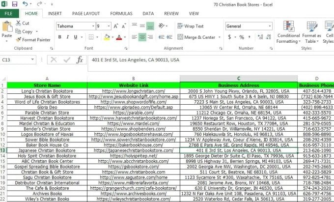
Task: Click the Accounting dollar format icon
Action: 229,37
